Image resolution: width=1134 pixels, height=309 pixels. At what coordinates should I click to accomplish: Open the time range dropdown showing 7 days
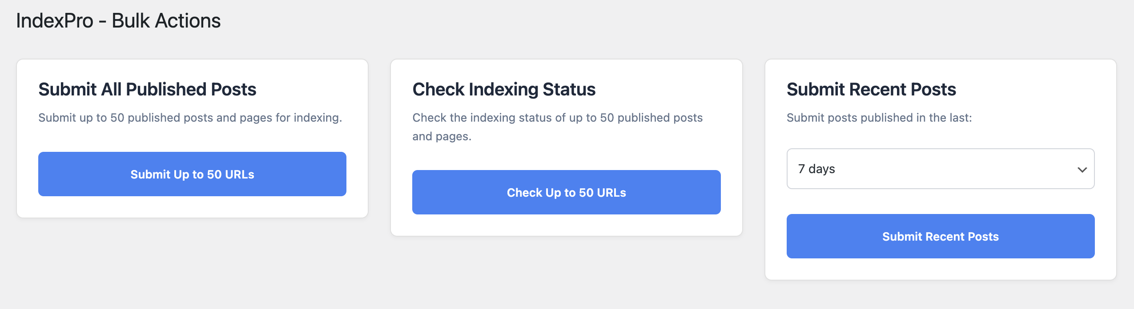941,169
